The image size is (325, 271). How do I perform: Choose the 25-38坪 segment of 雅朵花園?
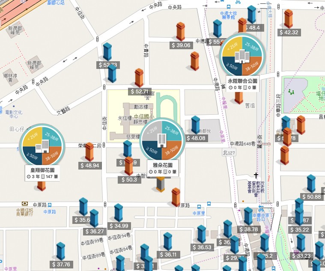[172, 131]
